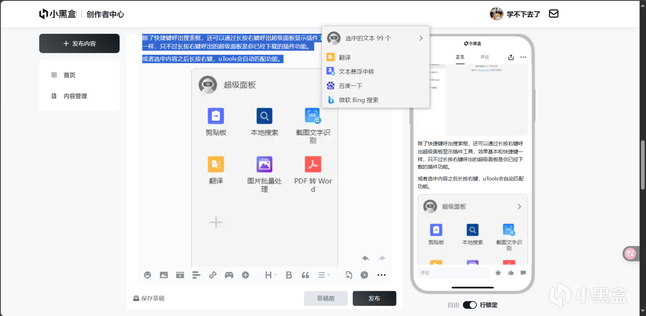Open the mail inbox icon
This screenshot has width=646, height=316.
tap(554, 14)
